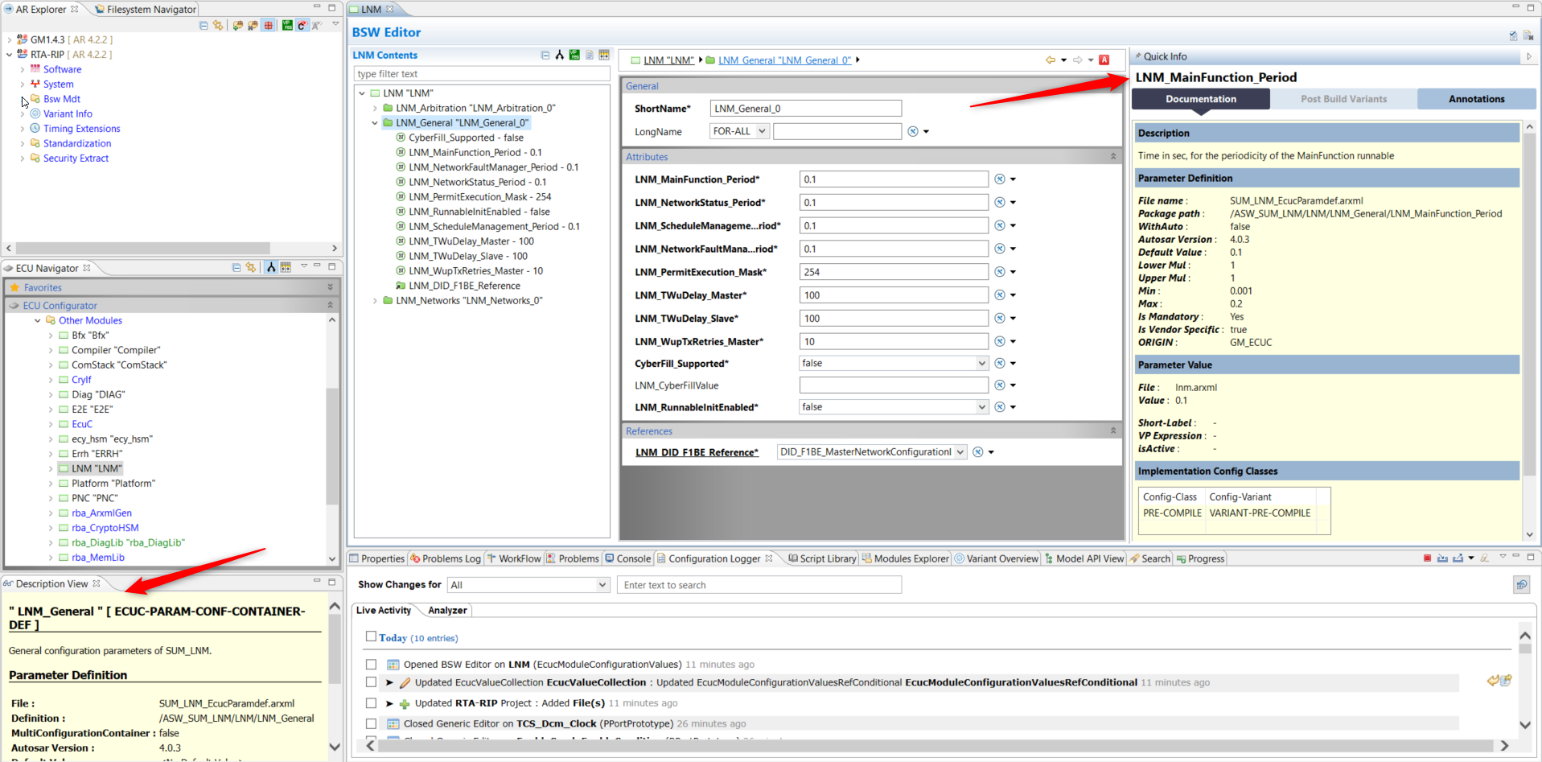Click the yellow back arrow in breadcrumb bar
1542x762 pixels.
pyautogui.click(x=1050, y=60)
